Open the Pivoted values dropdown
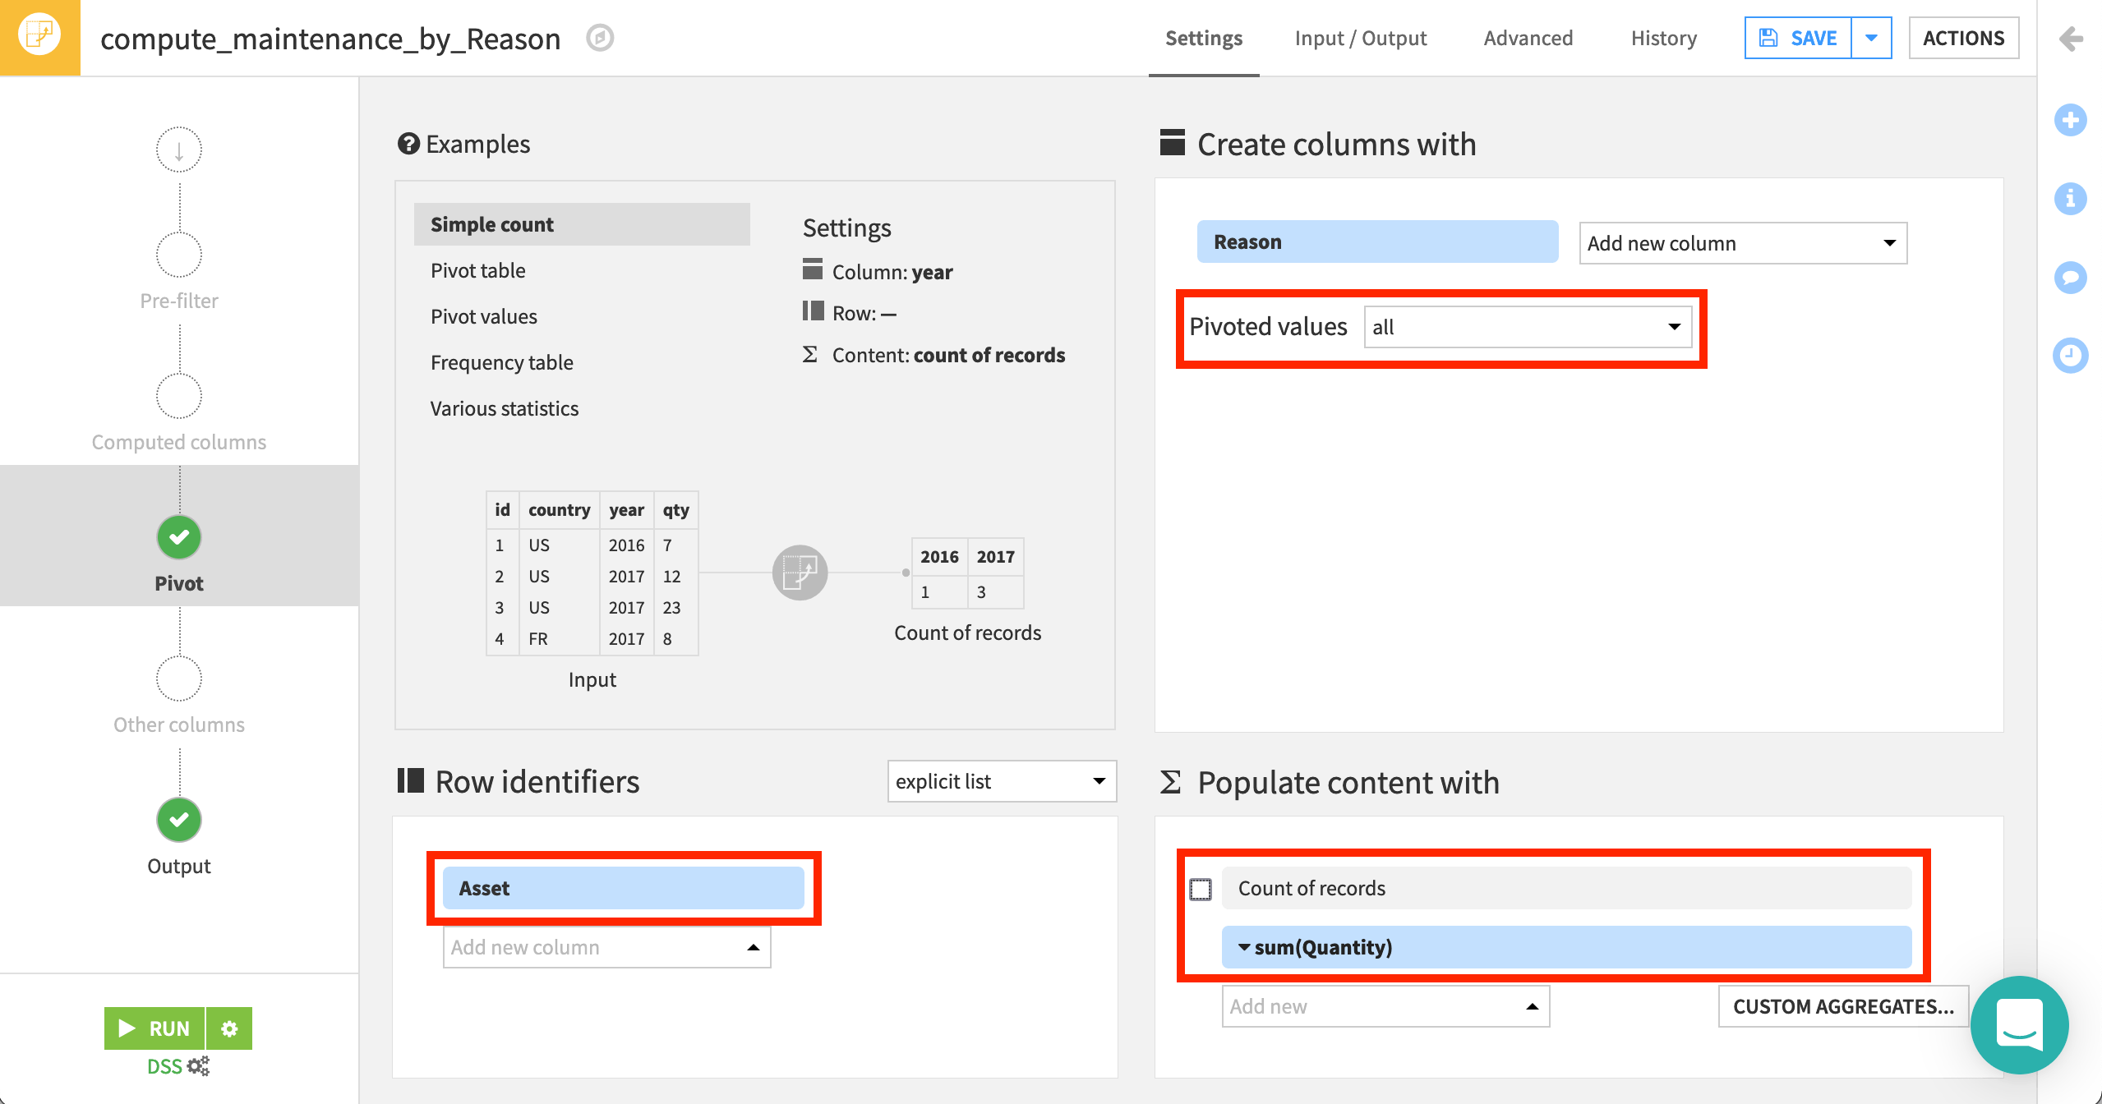2102x1104 pixels. [x=1527, y=327]
